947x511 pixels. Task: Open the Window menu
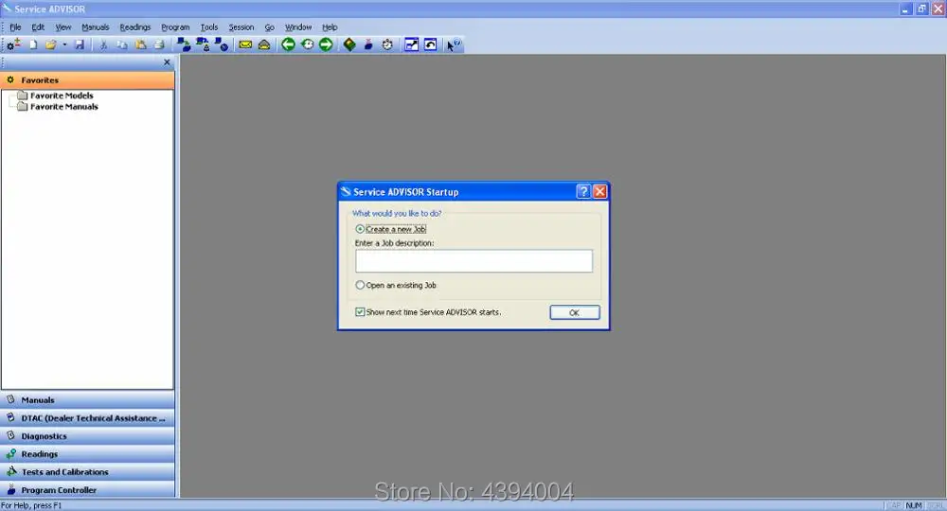(298, 27)
